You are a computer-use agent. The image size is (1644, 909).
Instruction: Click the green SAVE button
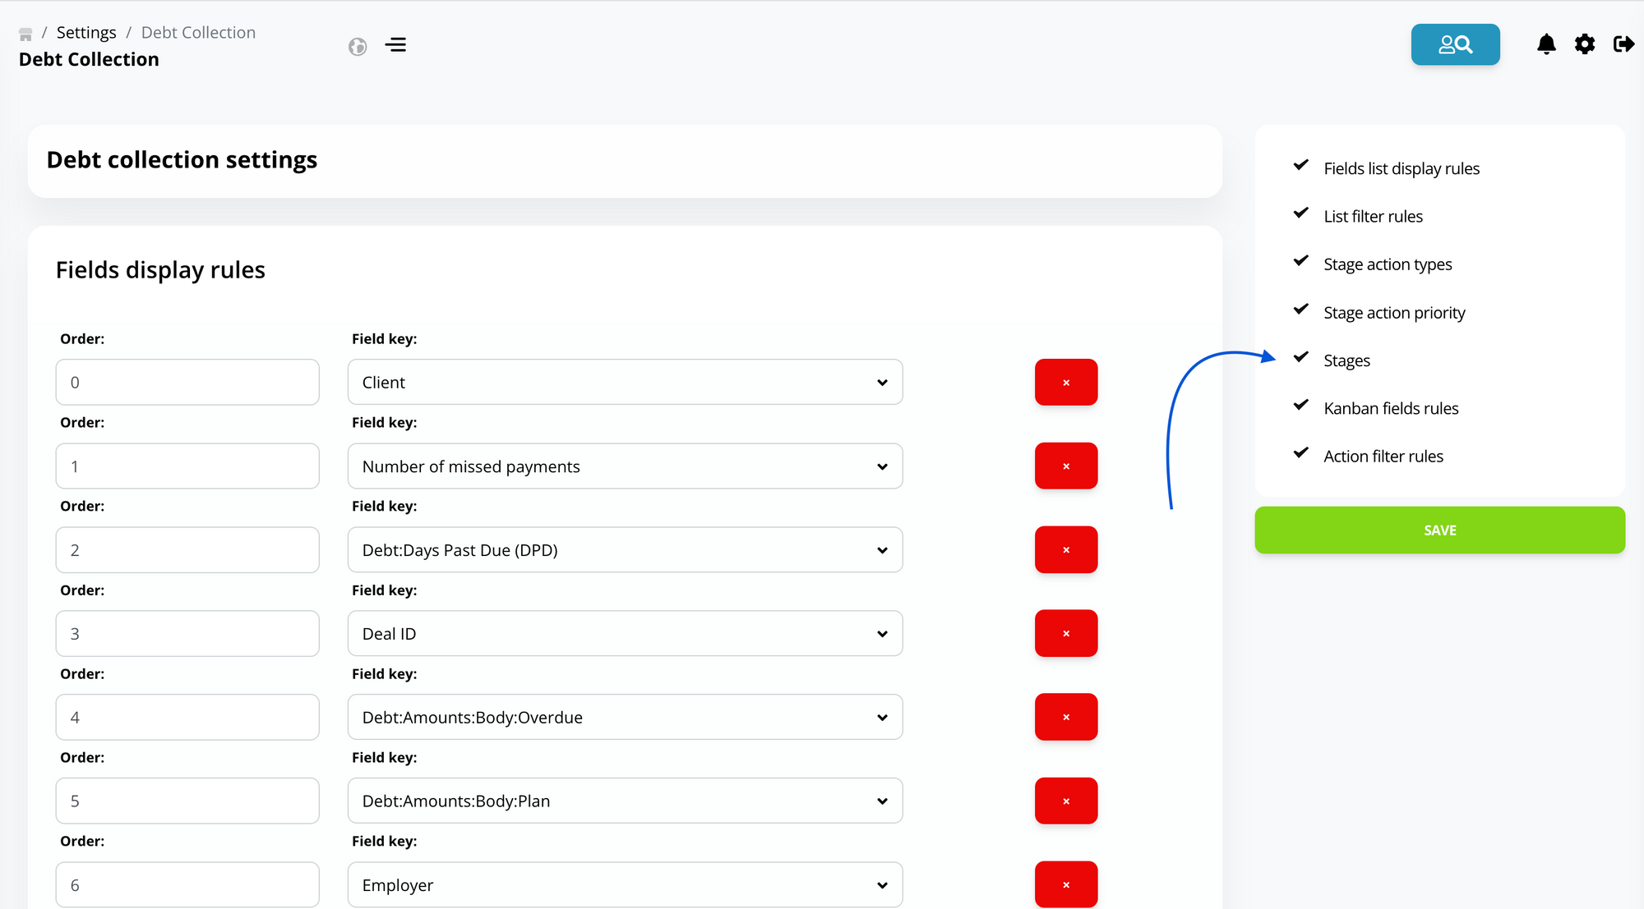click(1439, 530)
